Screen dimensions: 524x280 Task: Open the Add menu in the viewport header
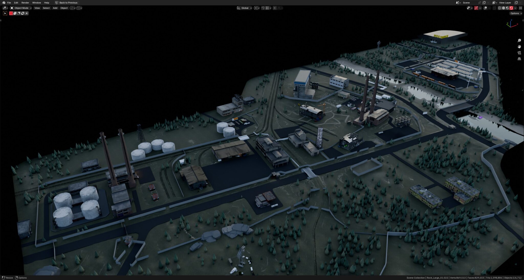point(55,8)
